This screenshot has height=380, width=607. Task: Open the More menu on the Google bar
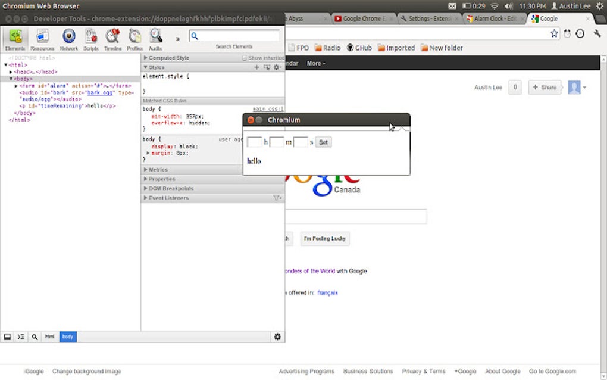[315, 63]
